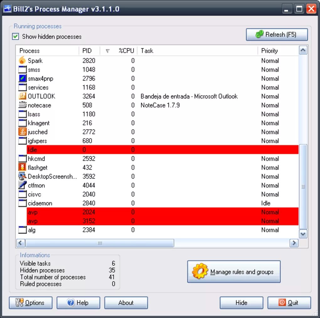Close the window with red X

click(x=311, y=9)
